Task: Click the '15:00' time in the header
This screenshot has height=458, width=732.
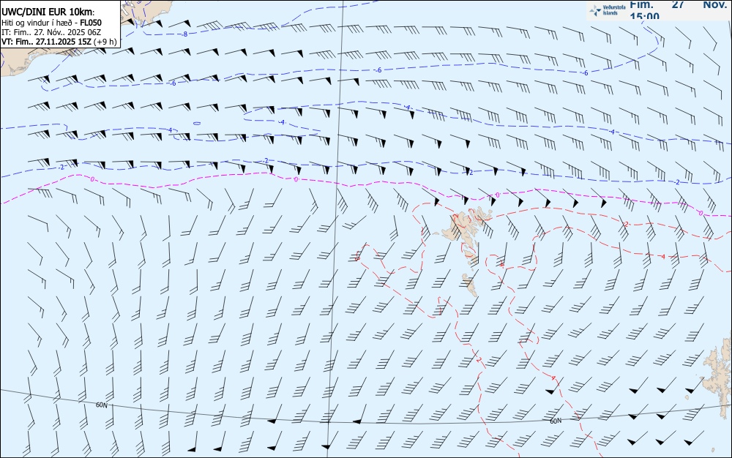Action: [645, 16]
